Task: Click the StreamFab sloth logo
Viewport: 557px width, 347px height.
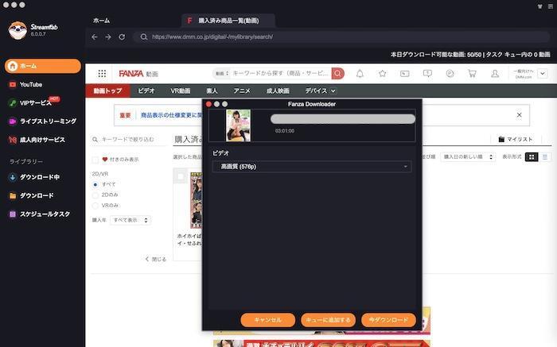Action: coord(18,30)
